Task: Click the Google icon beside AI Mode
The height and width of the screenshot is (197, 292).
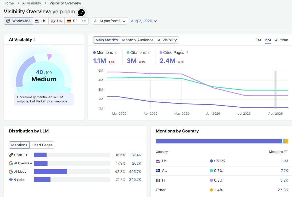Action: click(11, 171)
